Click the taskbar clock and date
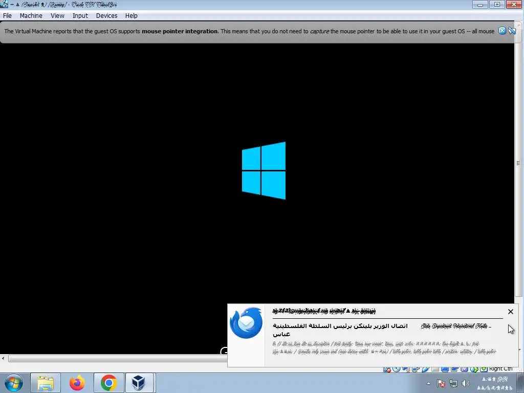Screen dimensions: 524x393 pos(495,383)
